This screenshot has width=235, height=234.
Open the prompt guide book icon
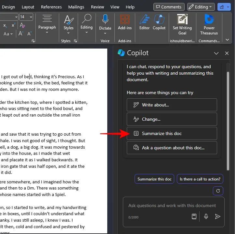click(194, 216)
